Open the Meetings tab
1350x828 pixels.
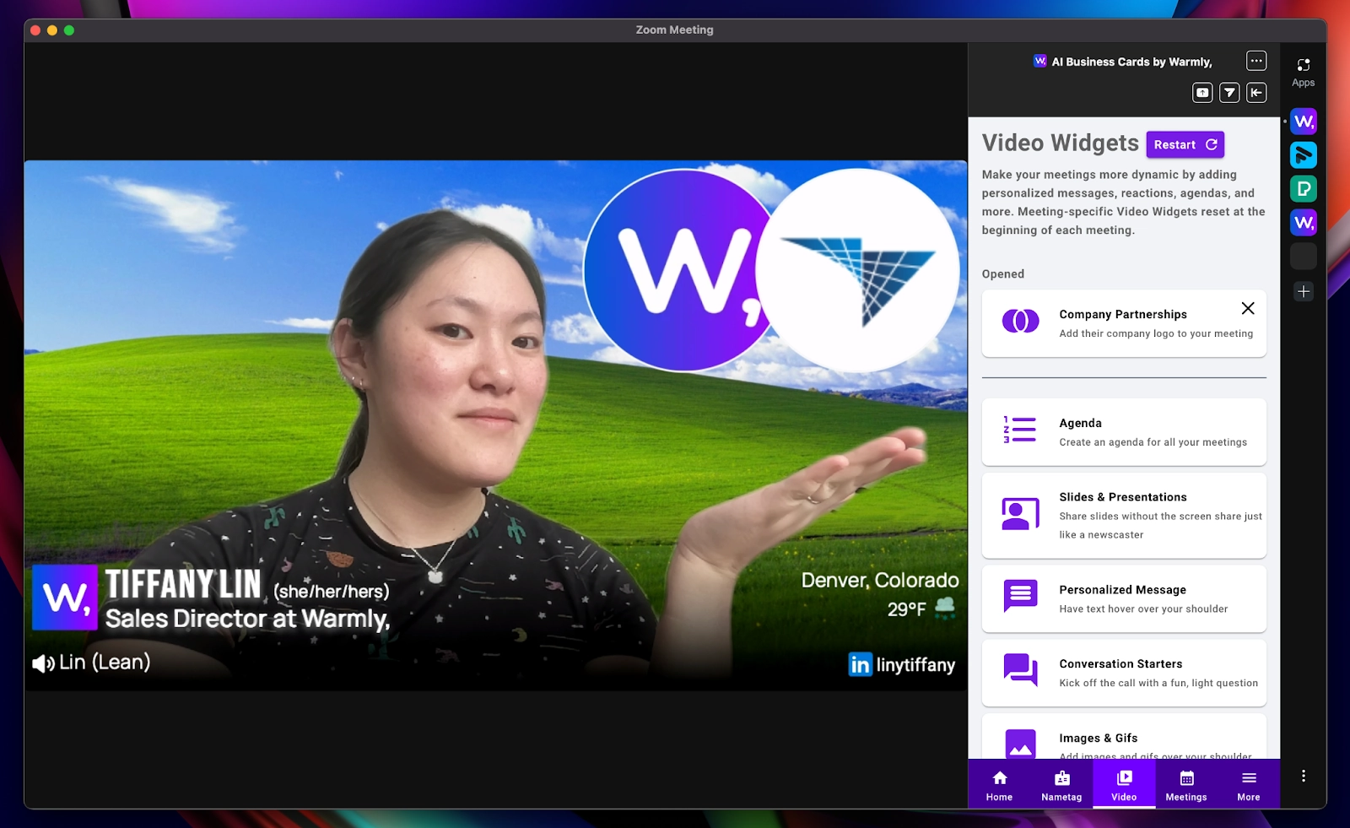(1186, 785)
